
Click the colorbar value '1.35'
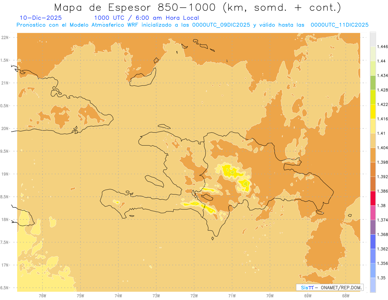pyautogui.click(x=382, y=278)
